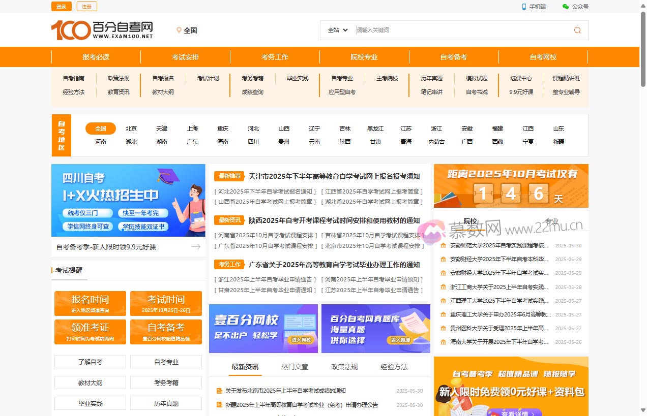Click the 手机端 mobile phone icon
This screenshot has height=416, width=647.
pyautogui.click(x=524, y=7)
